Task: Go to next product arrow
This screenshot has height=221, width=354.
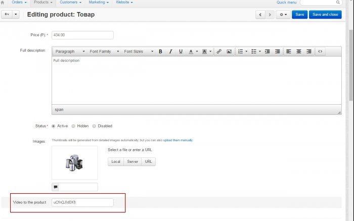Action: point(270,15)
